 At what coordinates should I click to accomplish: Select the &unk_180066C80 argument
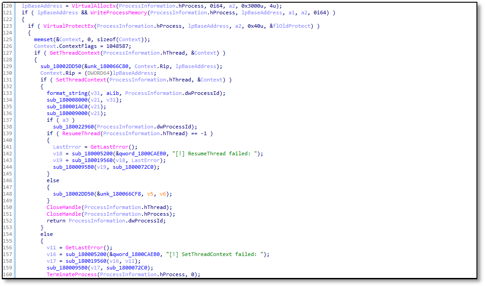coord(106,66)
